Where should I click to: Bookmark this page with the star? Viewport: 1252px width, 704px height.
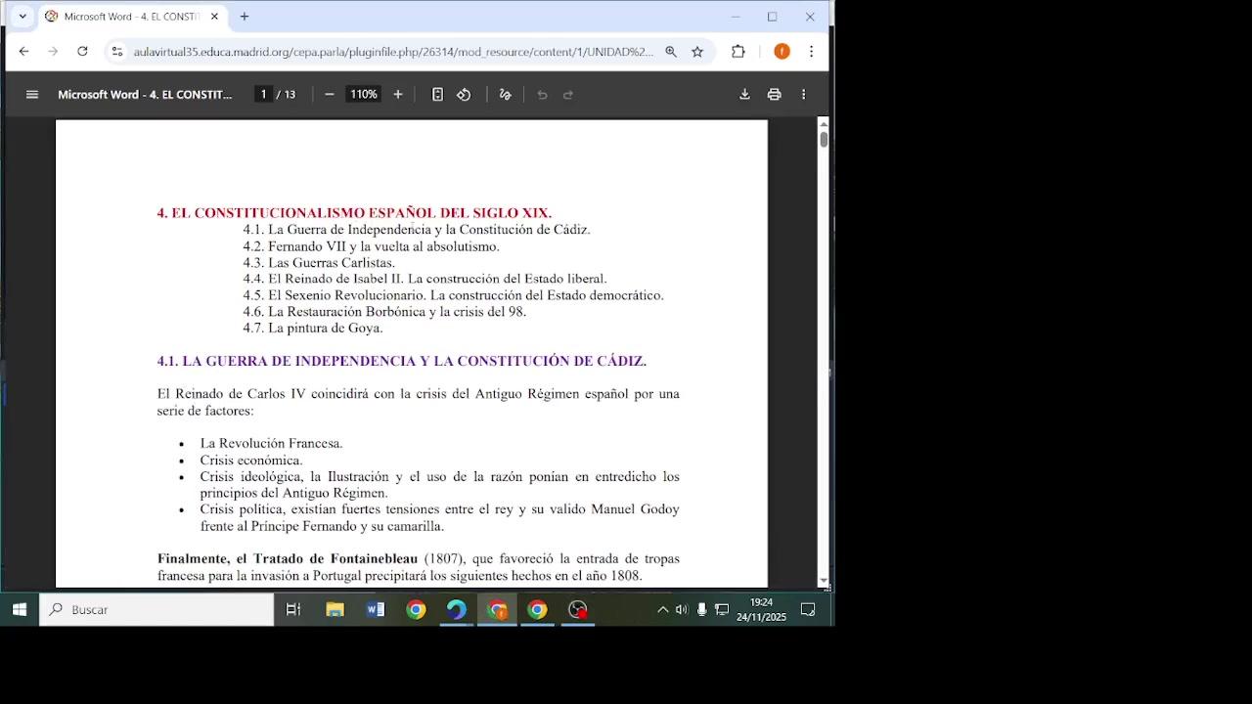tap(697, 52)
